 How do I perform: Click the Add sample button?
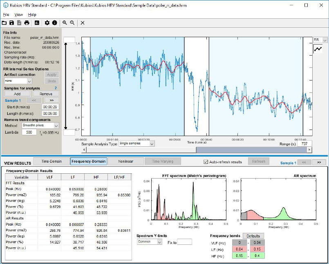(17, 94)
